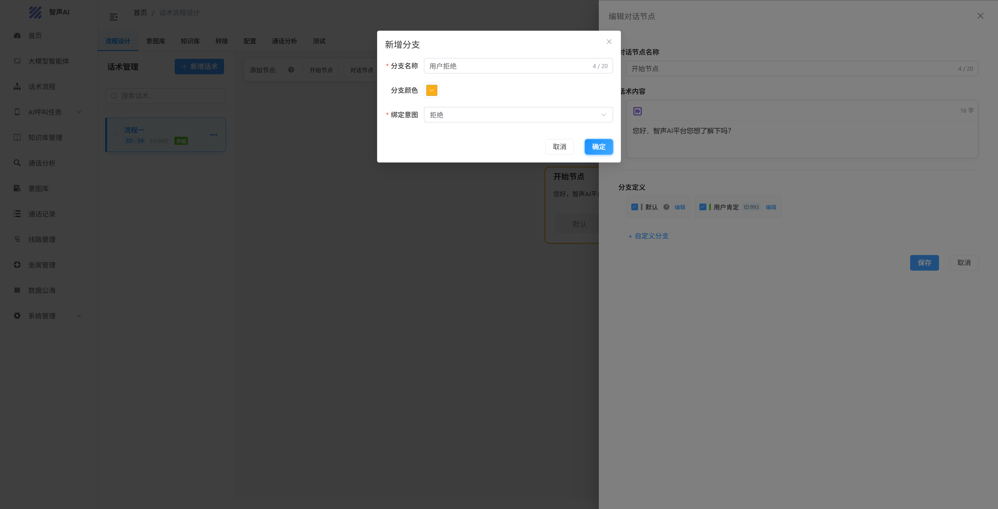Open the 分支颜色 color picker swatch
The height and width of the screenshot is (509, 998).
tap(432, 90)
